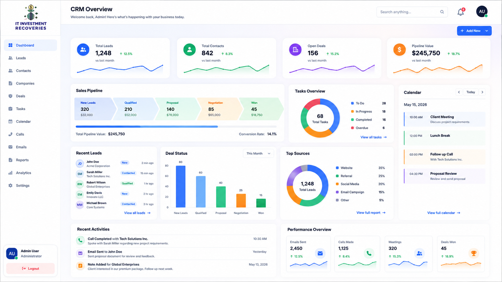Image resolution: width=502 pixels, height=282 pixels.
Task: Click the JD avatar for John Doe
Action: (x=80, y=164)
